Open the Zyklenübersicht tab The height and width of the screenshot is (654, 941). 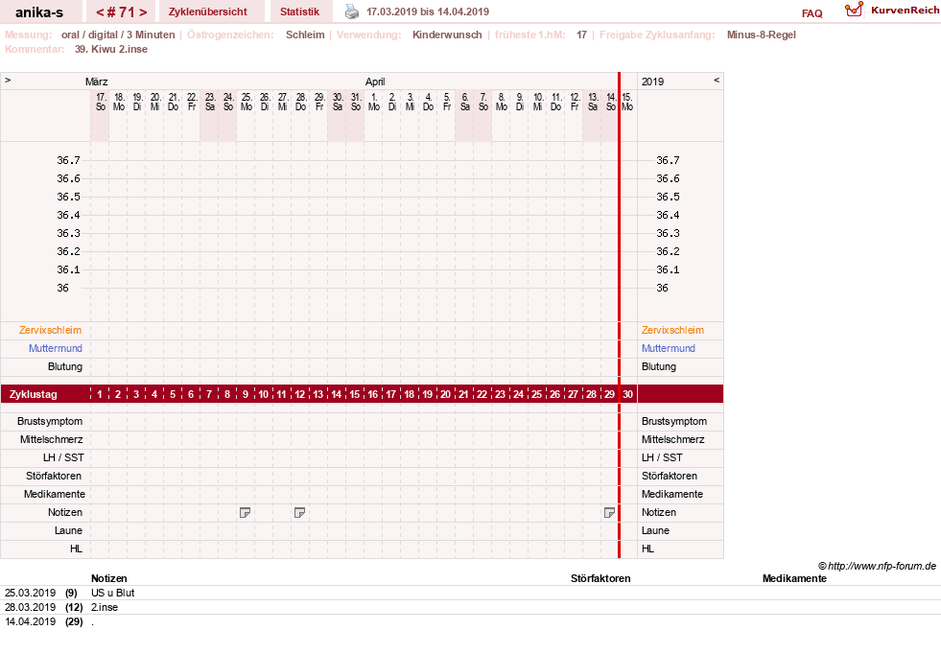pyautogui.click(x=207, y=12)
